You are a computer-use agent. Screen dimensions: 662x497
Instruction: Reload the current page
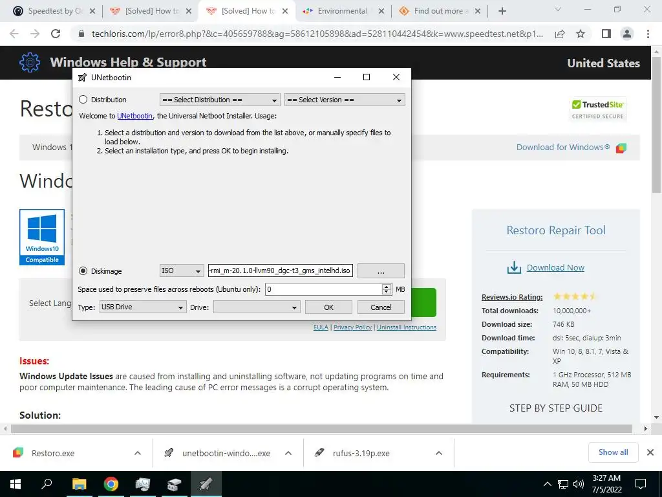pos(56,34)
